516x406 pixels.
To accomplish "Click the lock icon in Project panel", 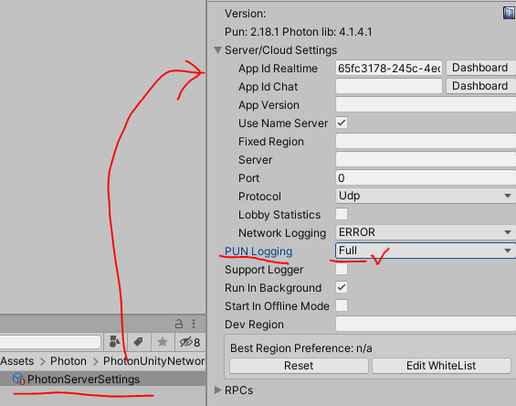I will pyautogui.click(x=179, y=324).
